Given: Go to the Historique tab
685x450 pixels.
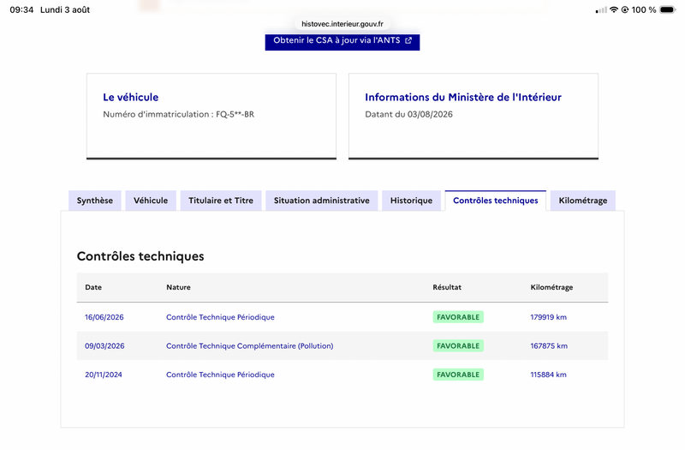Looking at the screenshot, I should pyautogui.click(x=411, y=201).
